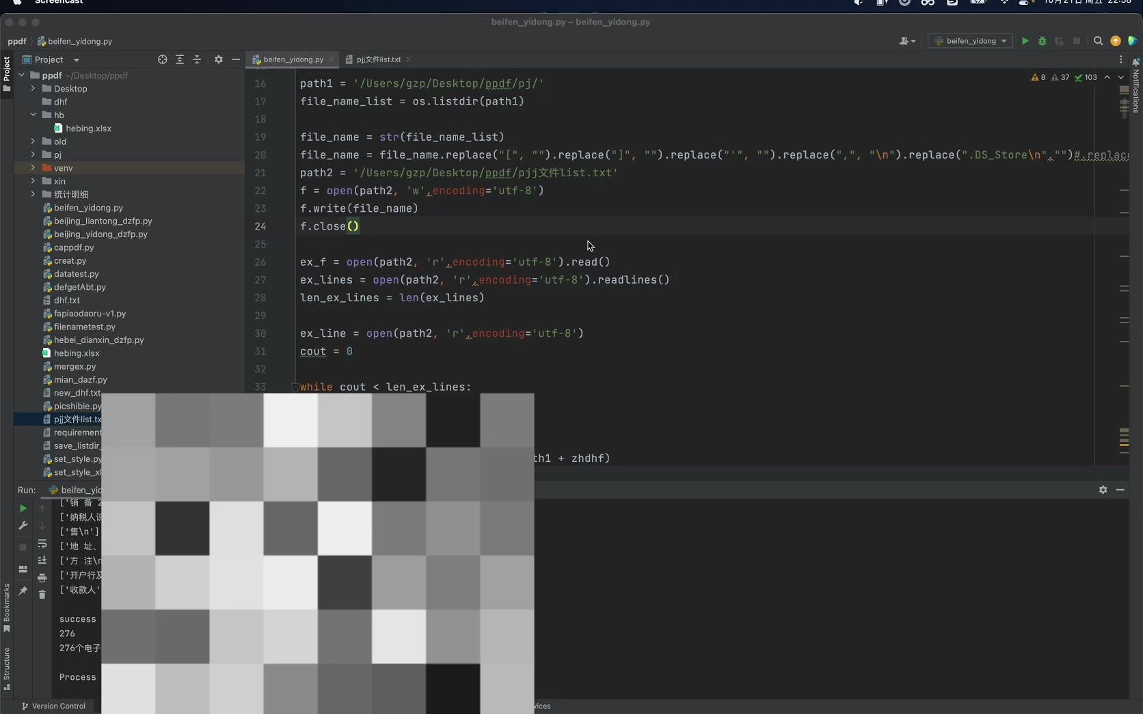
Task: Open Notifications side panel
Action: coord(1135,85)
